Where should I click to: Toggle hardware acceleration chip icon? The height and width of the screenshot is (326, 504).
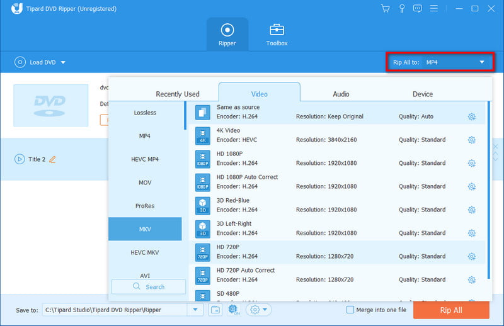234,310
